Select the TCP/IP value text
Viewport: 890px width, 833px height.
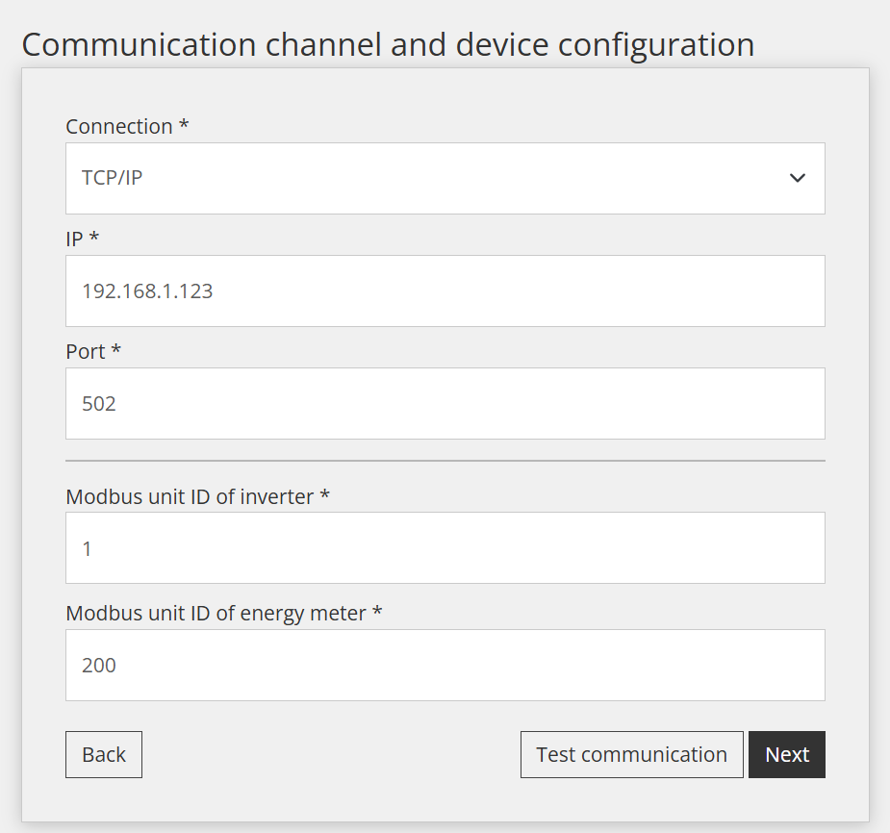[112, 178]
